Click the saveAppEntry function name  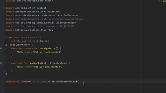tap(47, 49)
